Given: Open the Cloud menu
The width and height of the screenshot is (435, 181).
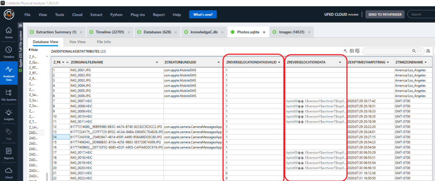Looking at the screenshot, I should pyautogui.click(x=77, y=15).
